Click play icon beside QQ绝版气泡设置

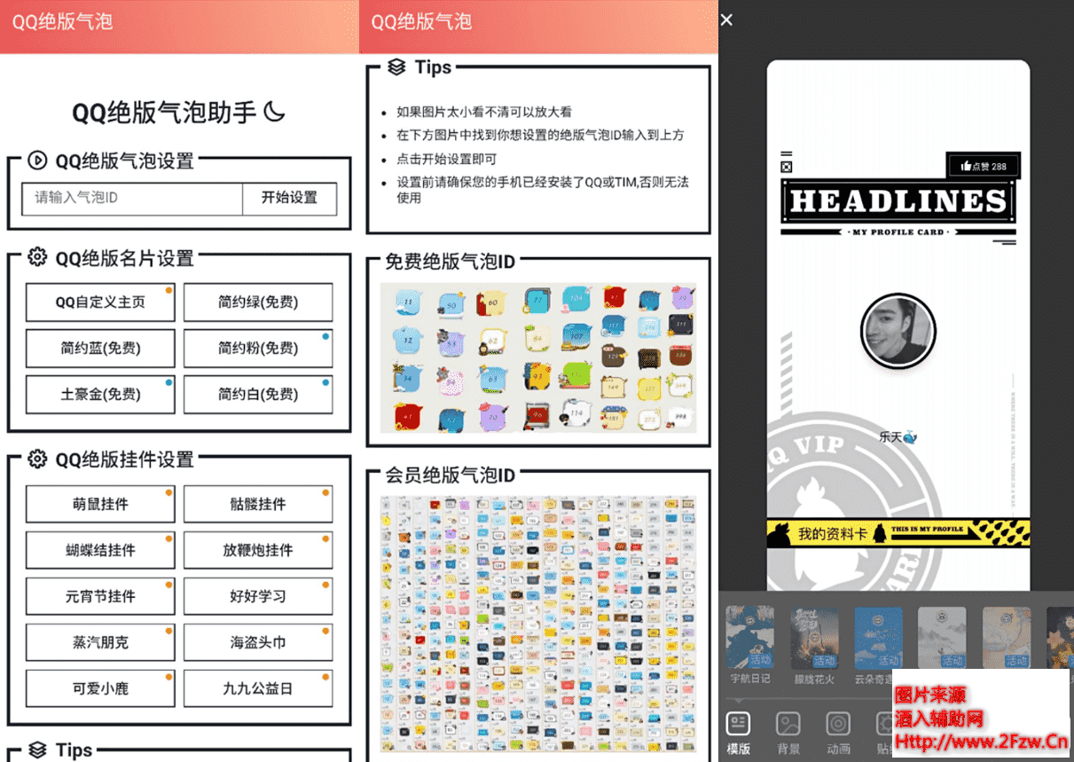(x=36, y=161)
